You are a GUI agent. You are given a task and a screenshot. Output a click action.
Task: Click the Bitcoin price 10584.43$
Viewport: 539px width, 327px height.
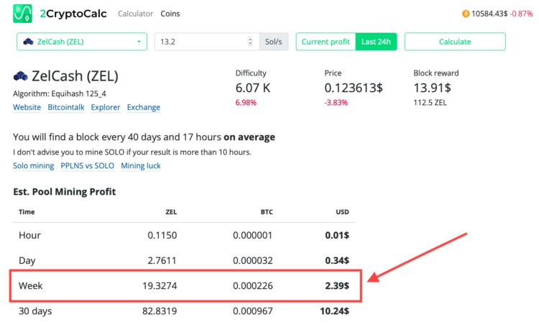point(489,14)
